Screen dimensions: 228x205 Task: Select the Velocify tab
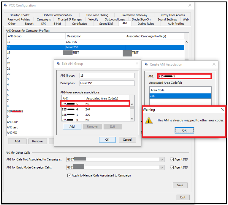click(93, 19)
